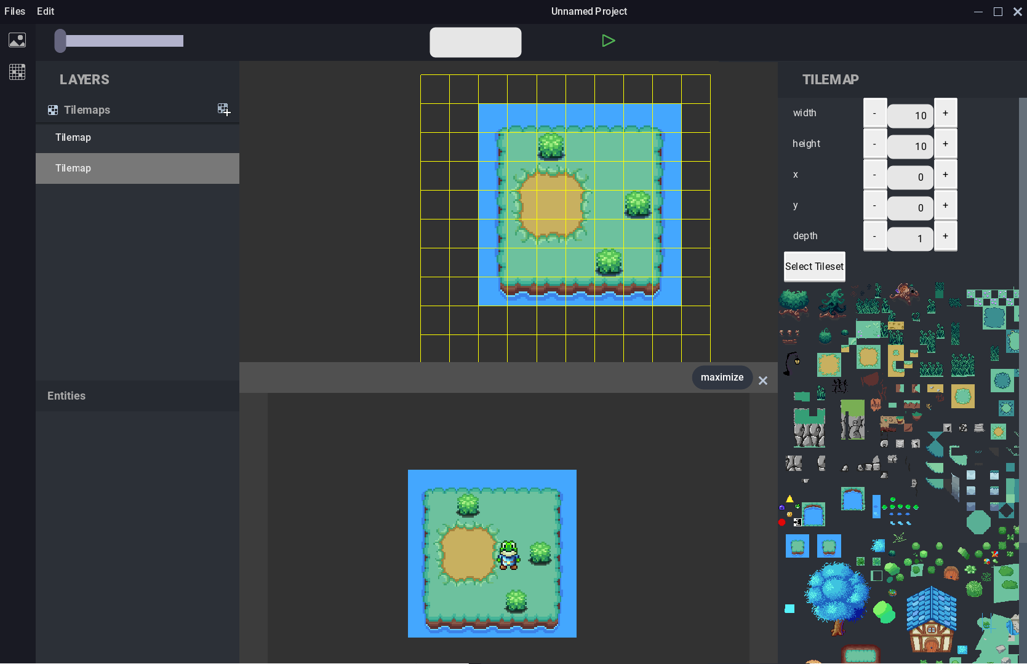Open the tileset panel in left sidebar

[17, 72]
